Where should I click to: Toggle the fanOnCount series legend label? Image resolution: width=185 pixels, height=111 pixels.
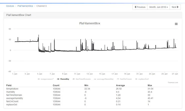[x=125, y=79]
